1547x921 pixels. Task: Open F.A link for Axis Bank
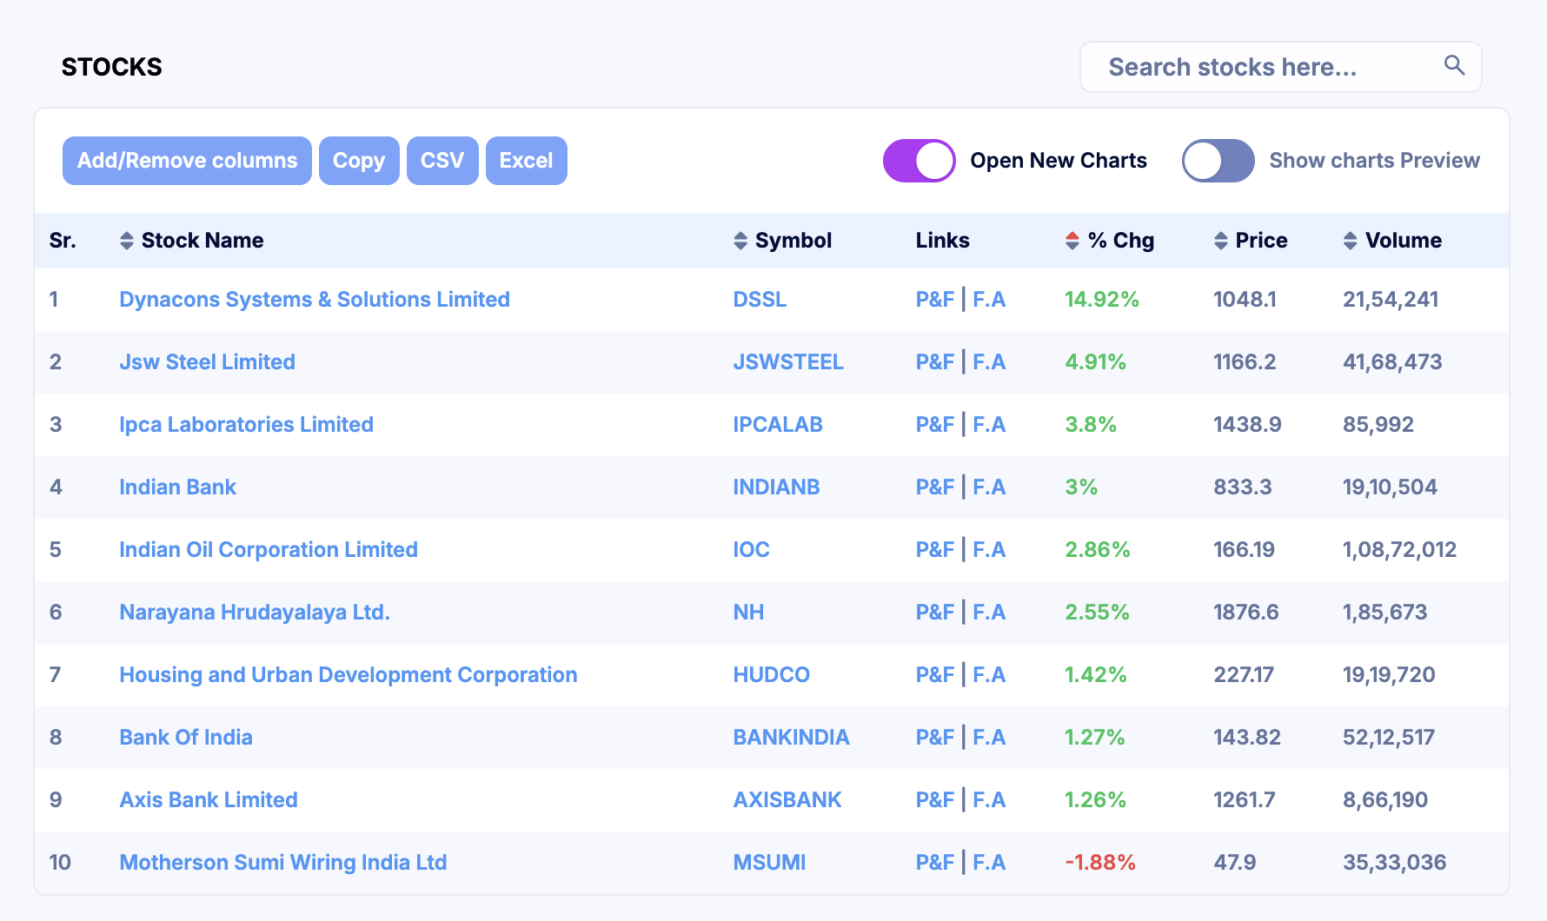click(x=989, y=800)
